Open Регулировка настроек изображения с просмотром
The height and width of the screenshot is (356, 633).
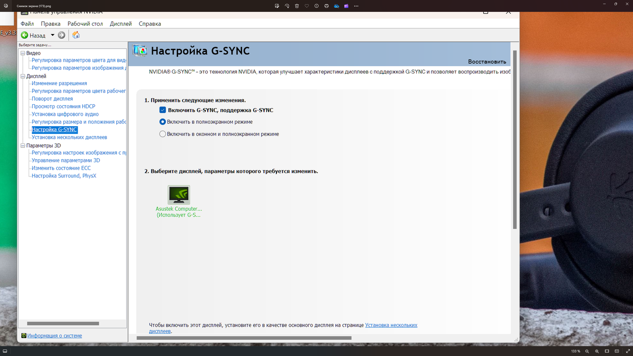point(79,153)
